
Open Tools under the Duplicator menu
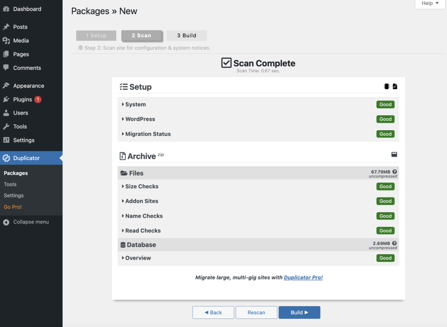[10, 184]
